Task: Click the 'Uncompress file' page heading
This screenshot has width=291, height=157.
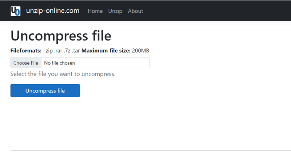Action: [61, 35]
